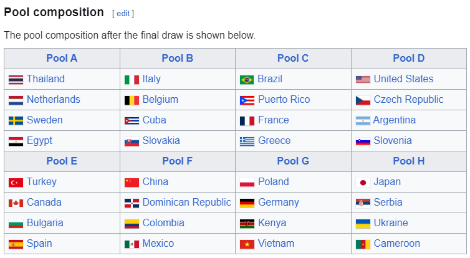This screenshot has height=258, width=470.
Task: Open the United States team link
Action: click(x=403, y=79)
